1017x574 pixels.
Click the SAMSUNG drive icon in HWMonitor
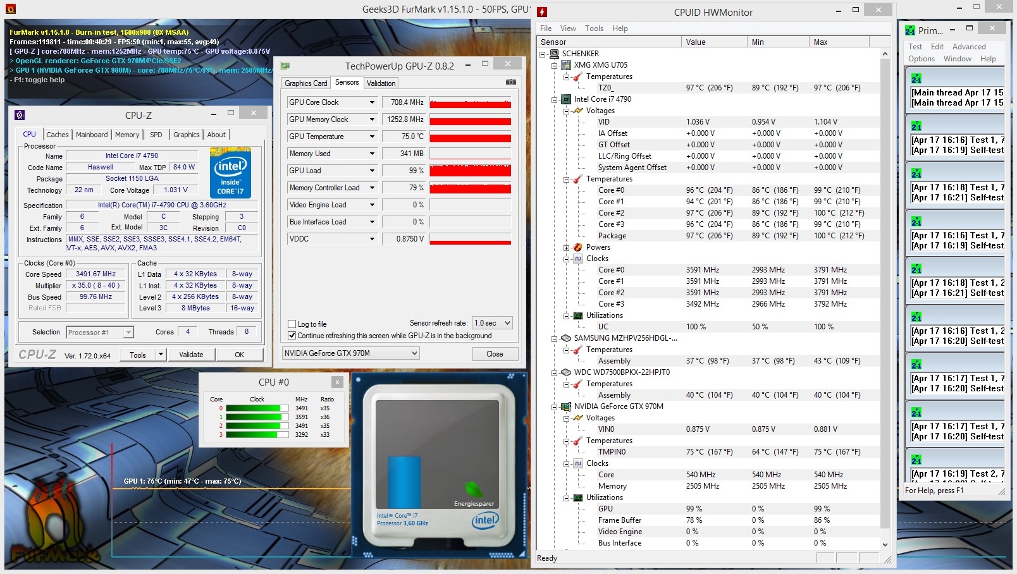click(x=566, y=338)
